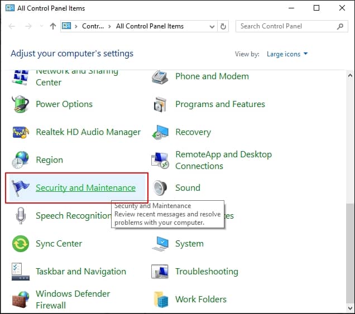Screen dimensions: 355x314
Task: Click the Recovery icon
Action: point(160,132)
